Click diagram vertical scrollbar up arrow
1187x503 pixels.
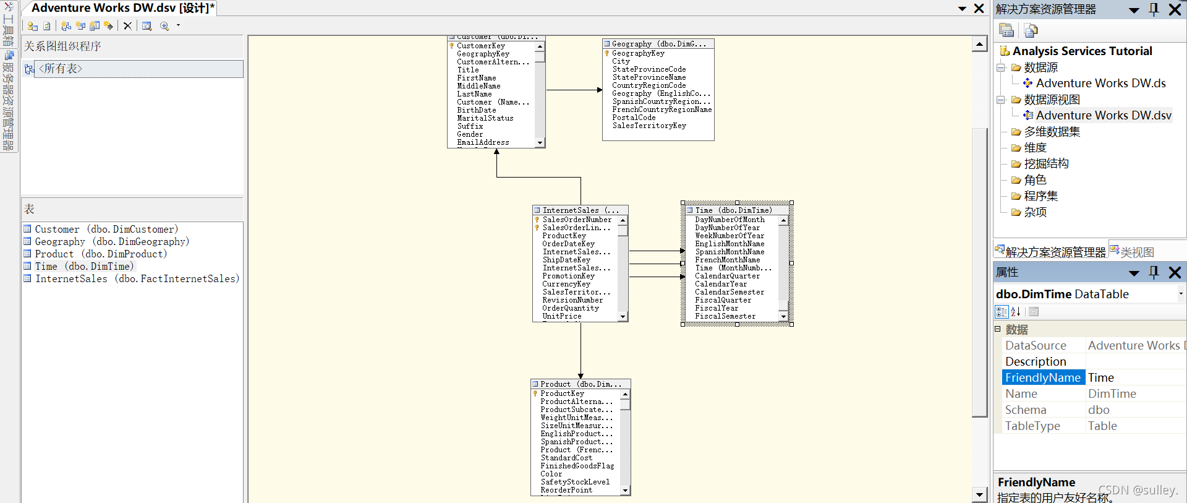[x=979, y=44]
